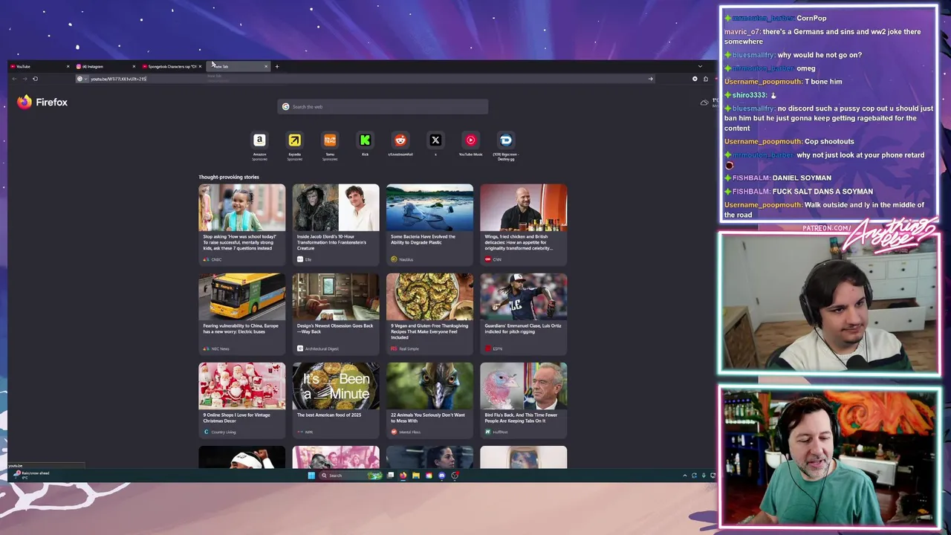The height and width of the screenshot is (535, 951).
Task: Open Jacob Elordi Frankenstein story card
Action: click(335, 224)
